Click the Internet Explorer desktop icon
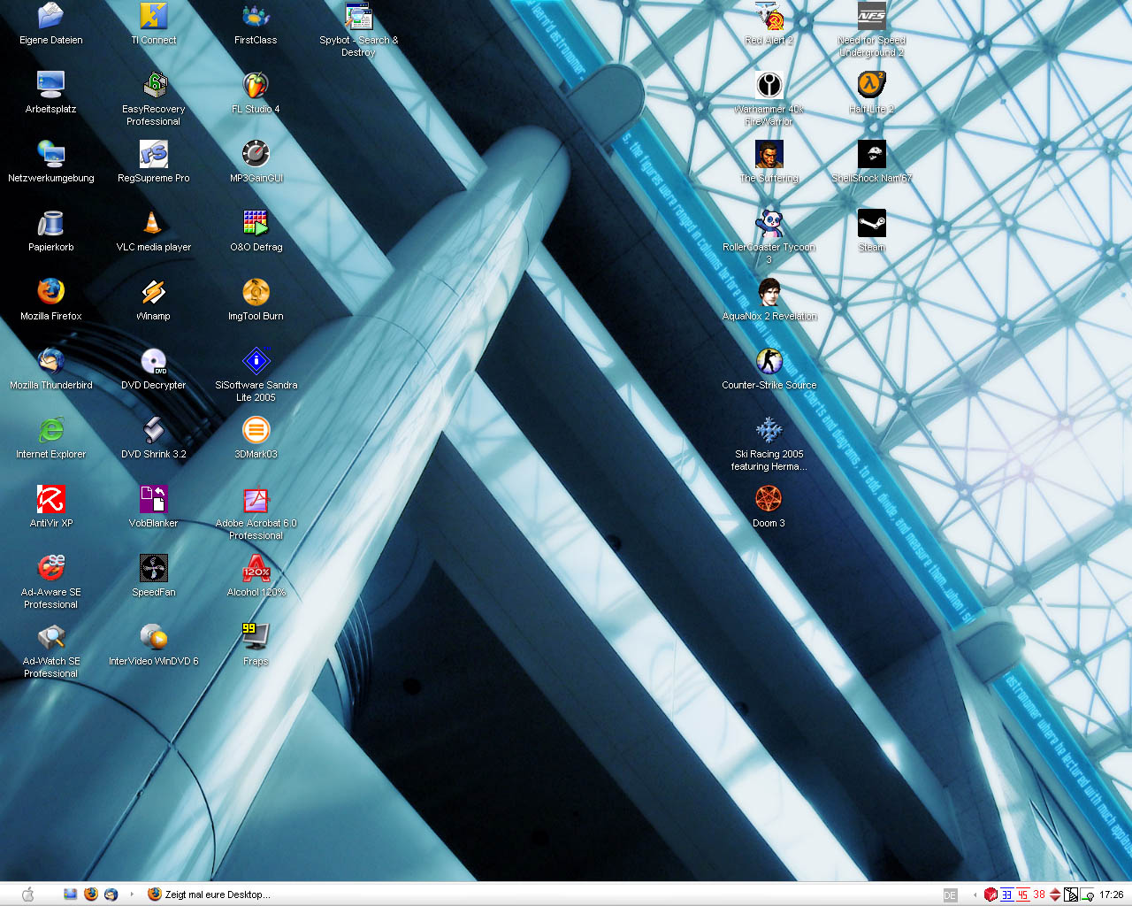Screen dimensions: 1132x906 coord(51,430)
